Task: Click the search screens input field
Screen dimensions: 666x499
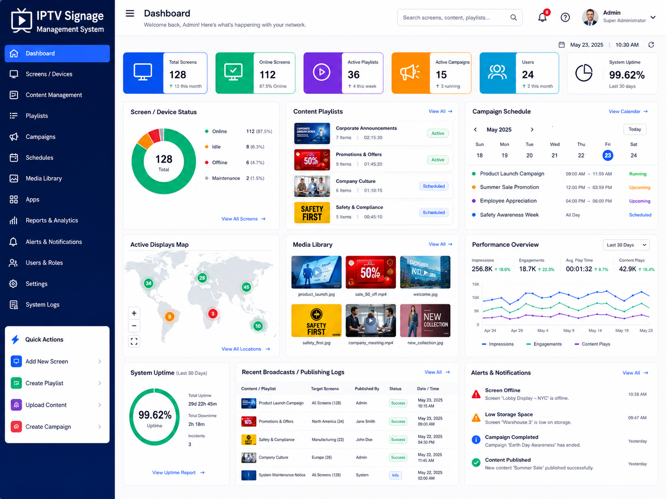Action: (460, 17)
